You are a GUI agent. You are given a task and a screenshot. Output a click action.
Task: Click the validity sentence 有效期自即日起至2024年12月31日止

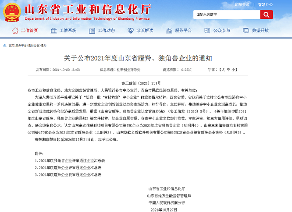(x=64, y=139)
